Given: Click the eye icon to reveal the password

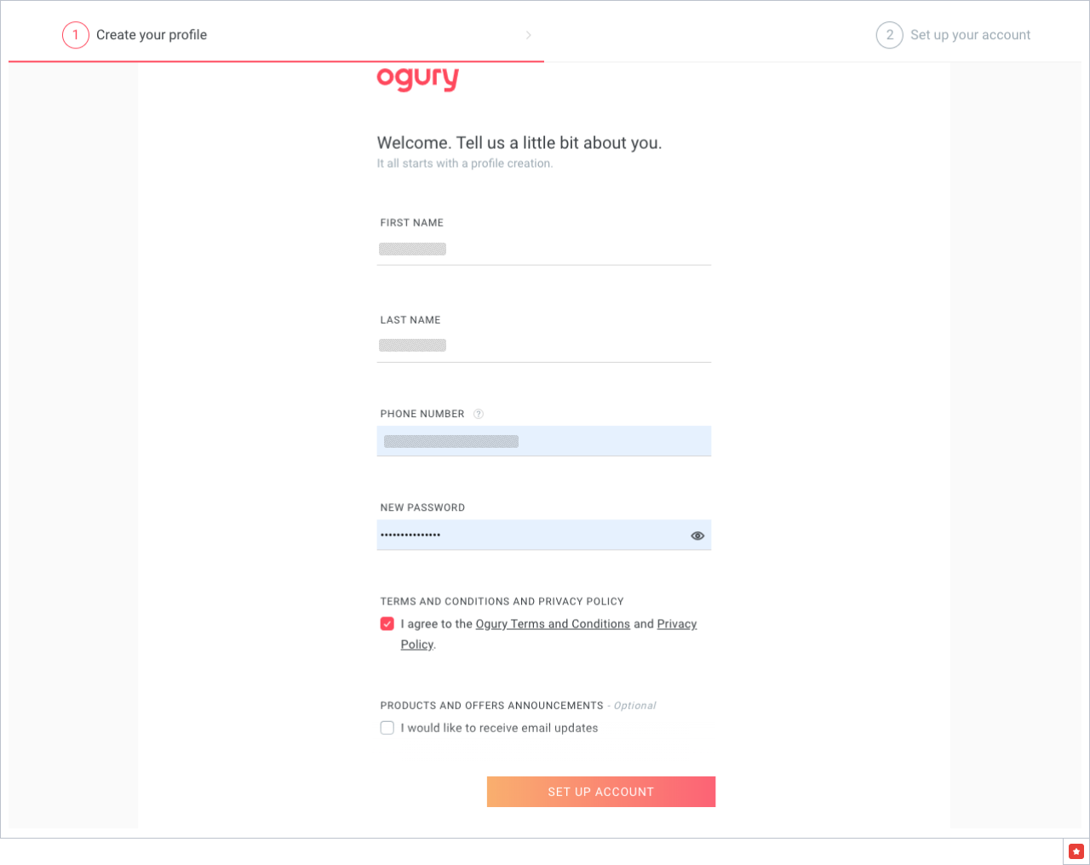Looking at the screenshot, I should click(697, 536).
